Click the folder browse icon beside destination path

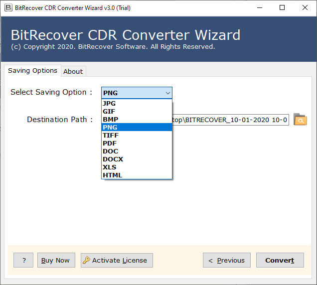300,120
